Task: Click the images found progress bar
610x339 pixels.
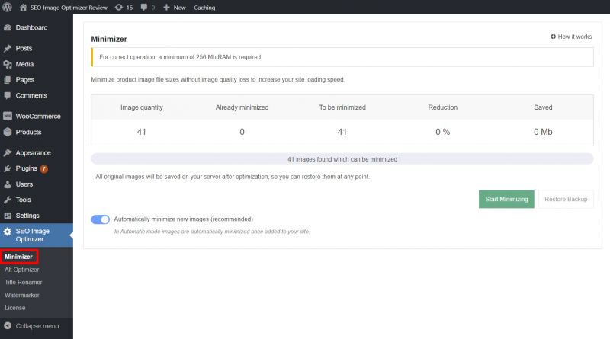Action: (342, 159)
